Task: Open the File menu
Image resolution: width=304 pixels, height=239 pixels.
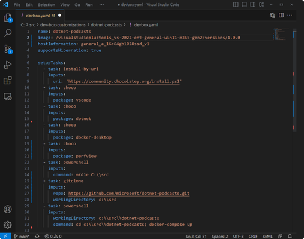Action: point(17,5)
